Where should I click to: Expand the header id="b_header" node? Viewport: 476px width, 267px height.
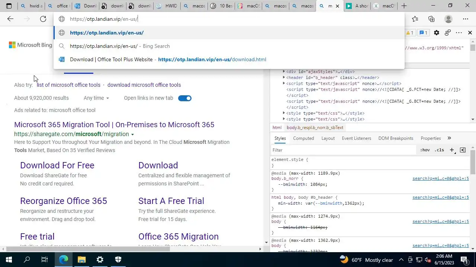(284, 78)
